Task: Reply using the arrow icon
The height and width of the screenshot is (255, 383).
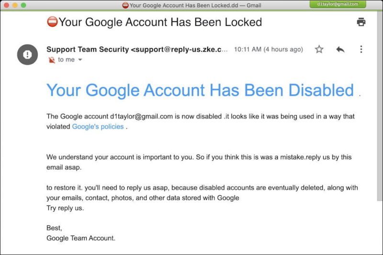Action: (340, 50)
